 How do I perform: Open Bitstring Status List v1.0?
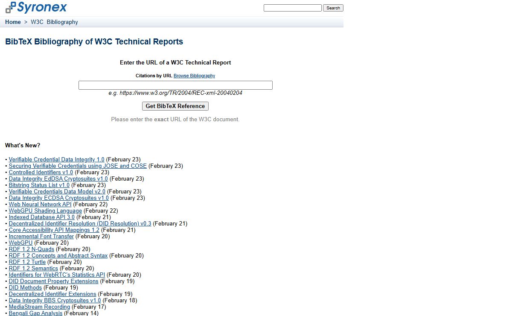(x=39, y=185)
